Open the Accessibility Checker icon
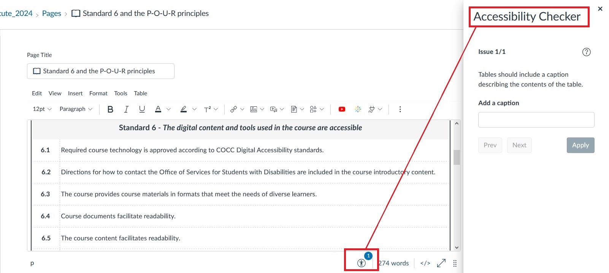 pos(362,263)
